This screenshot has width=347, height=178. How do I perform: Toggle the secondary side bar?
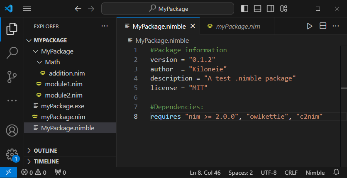(271, 9)
